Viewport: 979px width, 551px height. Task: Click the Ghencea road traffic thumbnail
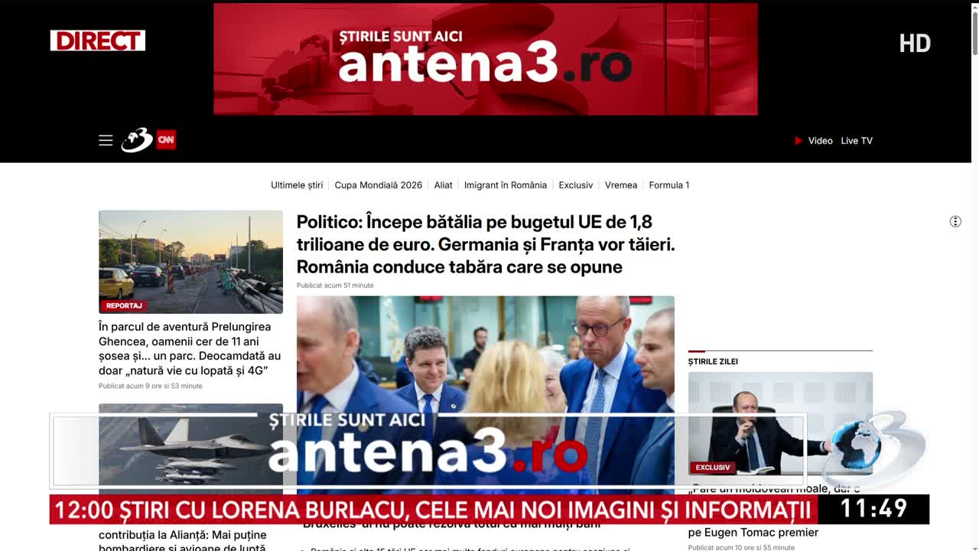pyautogui.click(x=190, y=262)
